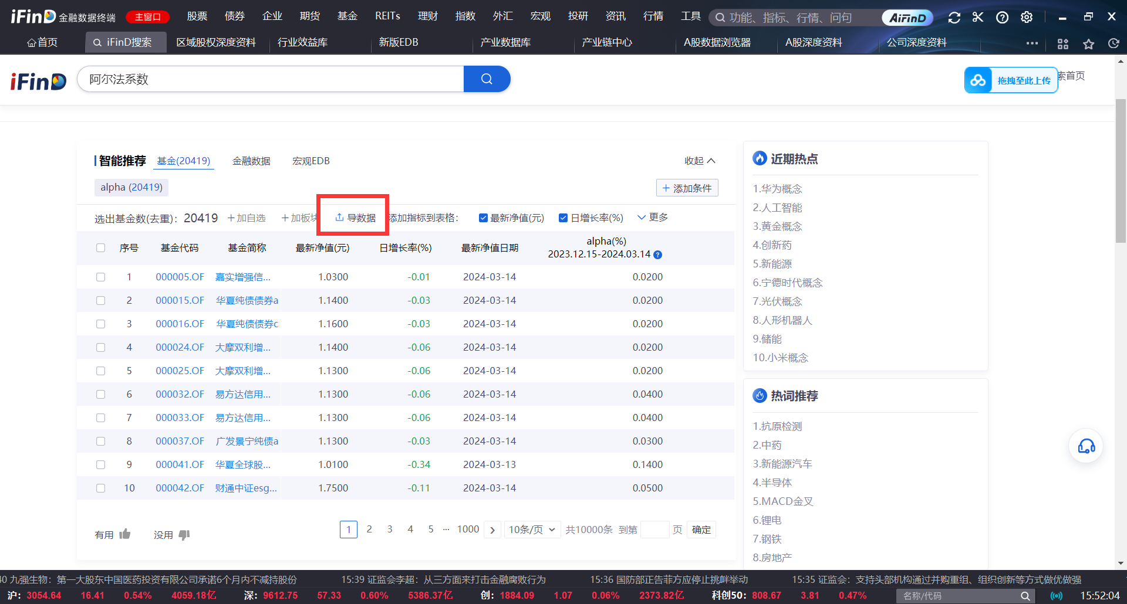The image size is (1127, 604).
Task: Click the red 主窗口 badge
Action: click(x=148, y=17)
